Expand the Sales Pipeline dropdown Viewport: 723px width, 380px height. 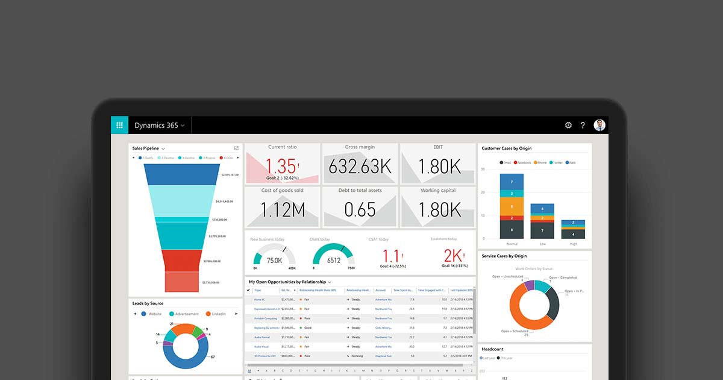[x=163, y=148]
